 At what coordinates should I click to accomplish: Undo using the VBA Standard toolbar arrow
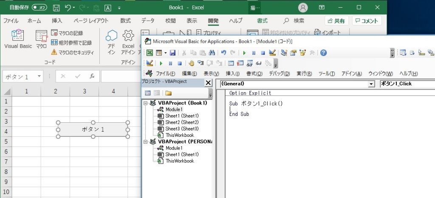point(223,53)
